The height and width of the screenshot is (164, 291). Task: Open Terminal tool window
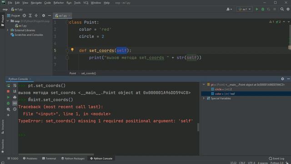(49, 159)
